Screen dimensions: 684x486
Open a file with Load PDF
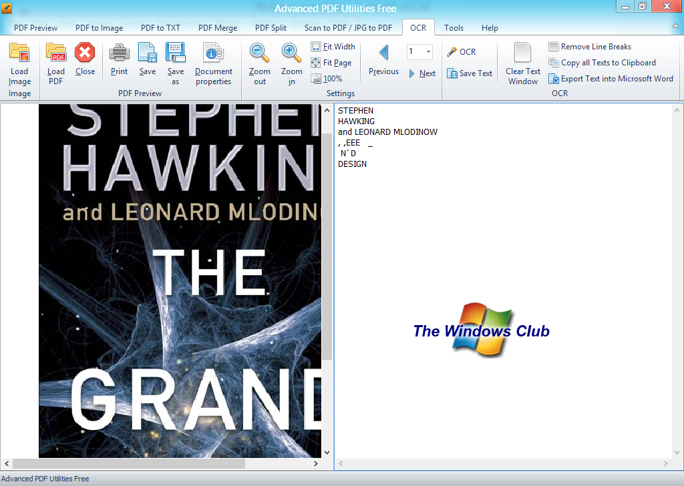[x=56, y=63]
